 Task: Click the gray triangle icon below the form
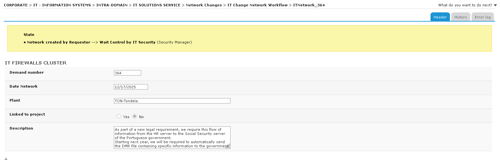(6, 158)
